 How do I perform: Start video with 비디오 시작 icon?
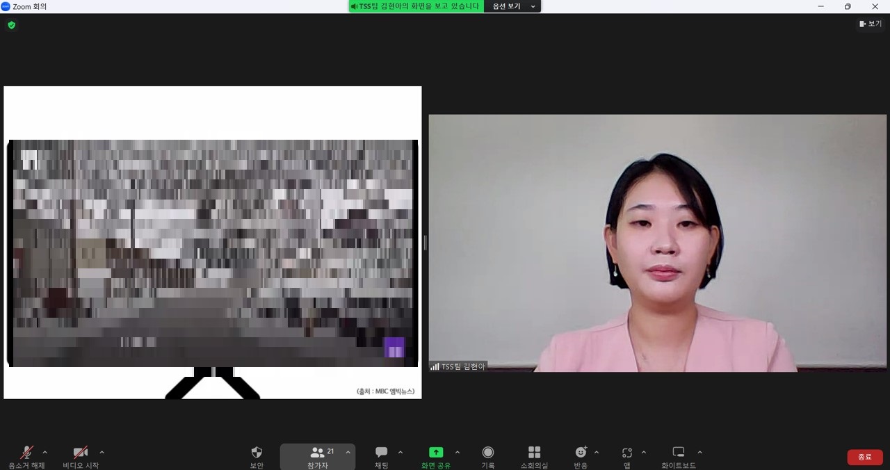coord(81,453)
